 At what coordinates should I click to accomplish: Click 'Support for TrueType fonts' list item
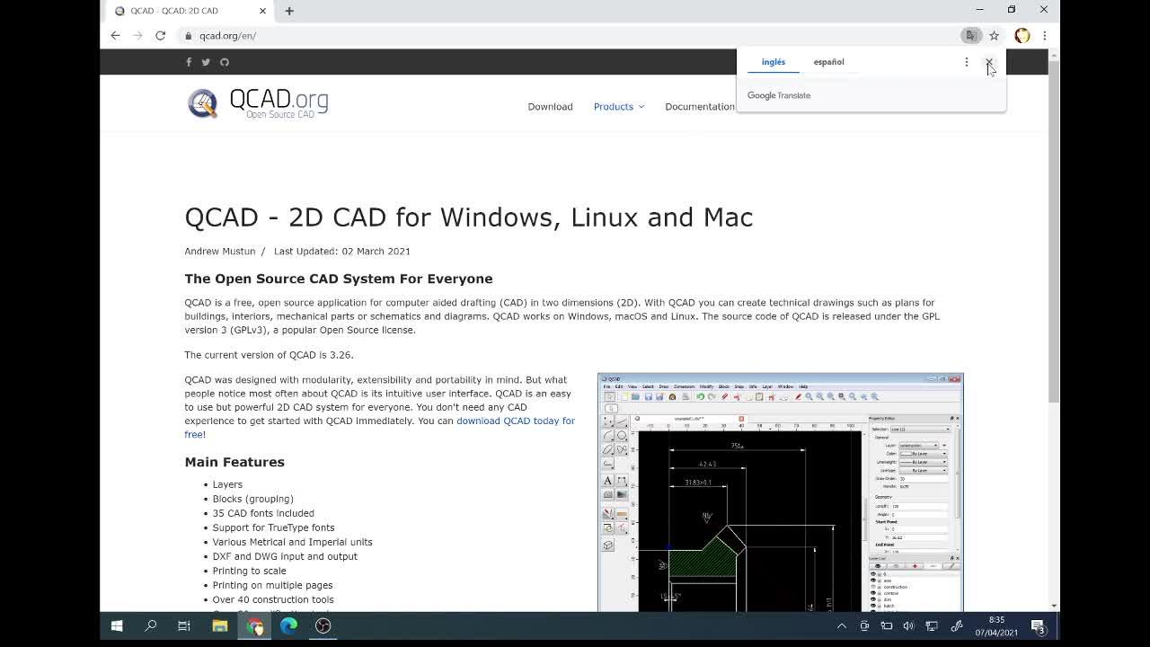coord(273,527)
